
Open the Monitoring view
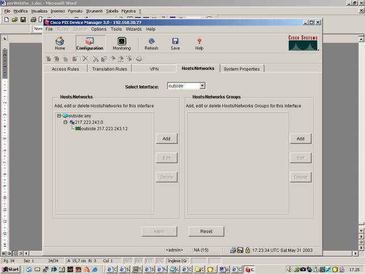click(122, 44)
